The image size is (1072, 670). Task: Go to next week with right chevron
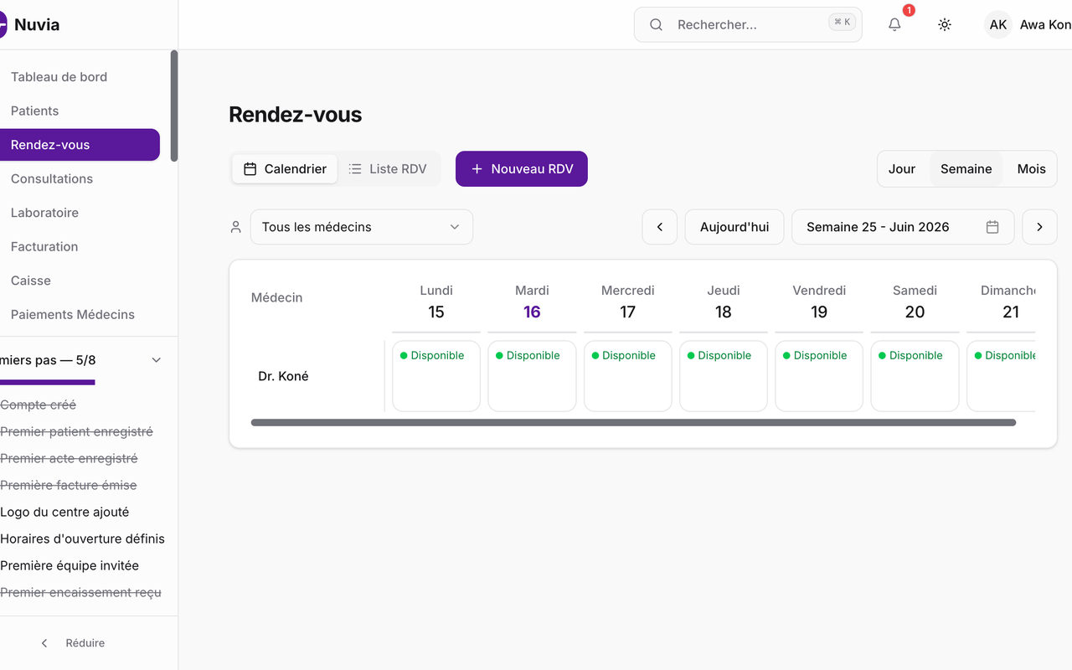(x=1039, y=227)
